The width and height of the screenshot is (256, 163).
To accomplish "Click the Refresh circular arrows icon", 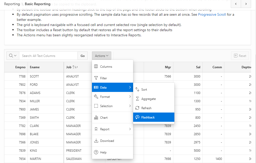I will [137, 108].
